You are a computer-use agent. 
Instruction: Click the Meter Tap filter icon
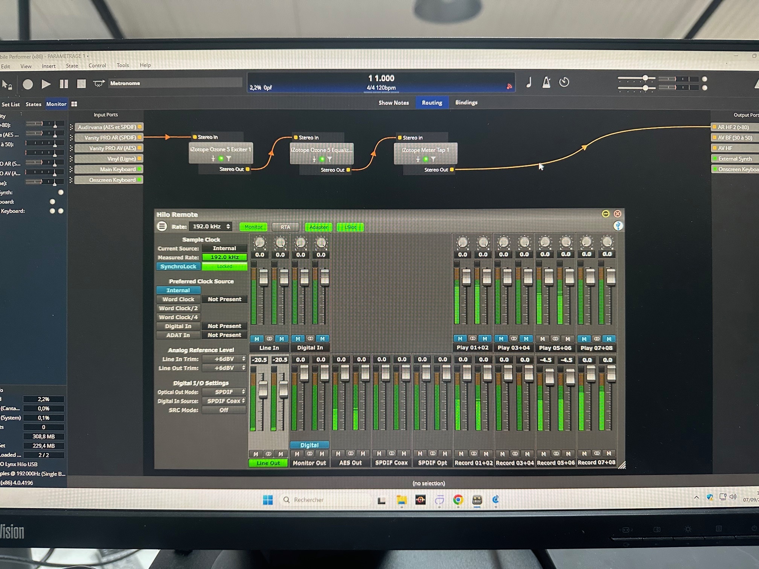433,160
